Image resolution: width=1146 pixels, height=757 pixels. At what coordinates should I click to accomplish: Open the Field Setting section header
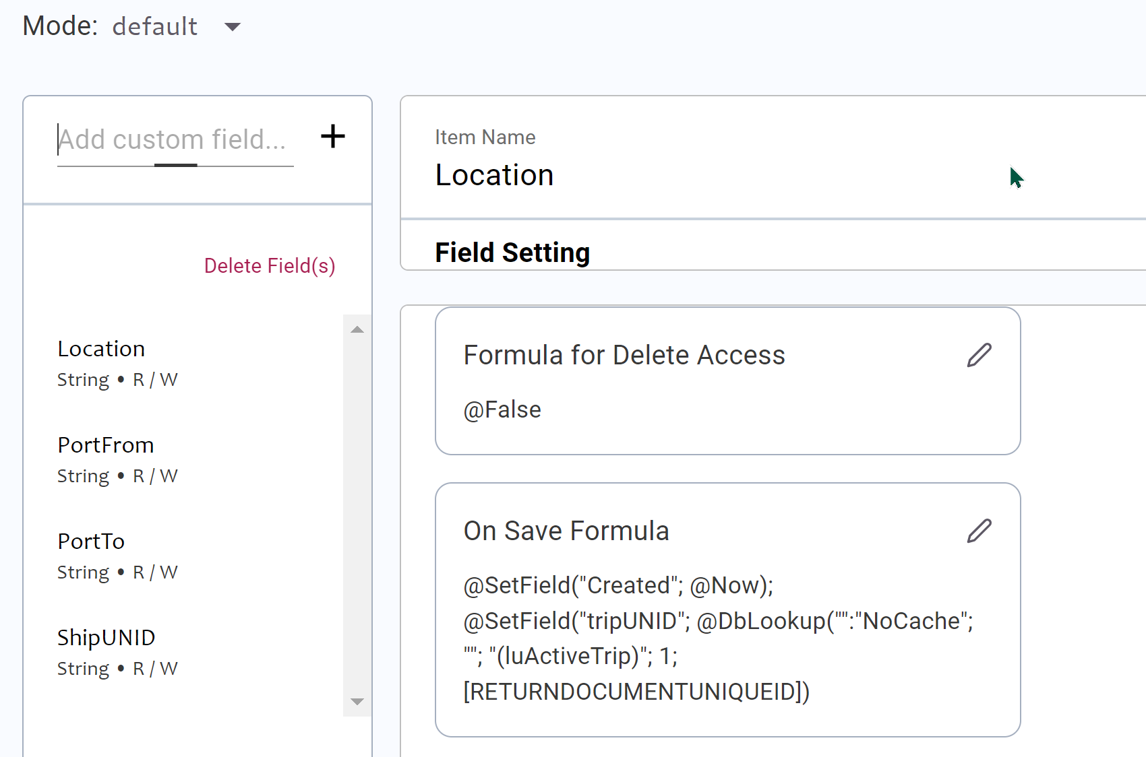512,253
